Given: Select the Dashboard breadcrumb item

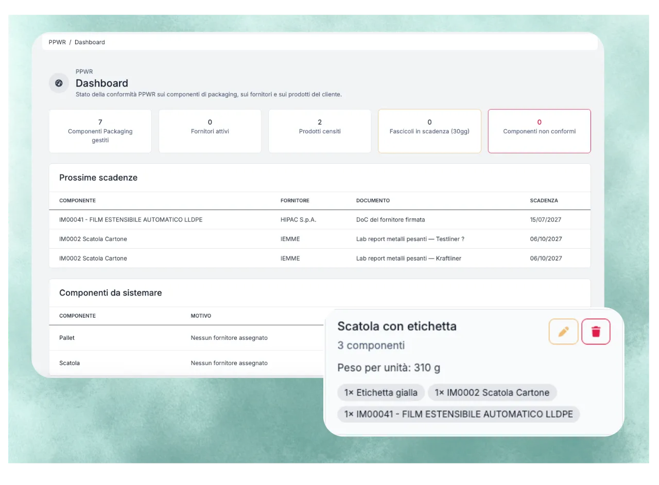Looking at the screenshot, I should click(x=90, y=42).
